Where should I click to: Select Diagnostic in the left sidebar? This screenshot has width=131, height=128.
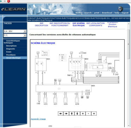pyautogui.click(x=11, y=49)
